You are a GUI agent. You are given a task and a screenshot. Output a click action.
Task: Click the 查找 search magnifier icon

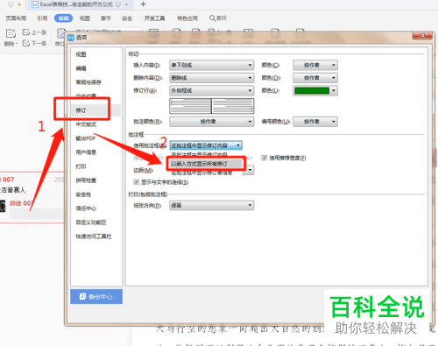point(212,18)
